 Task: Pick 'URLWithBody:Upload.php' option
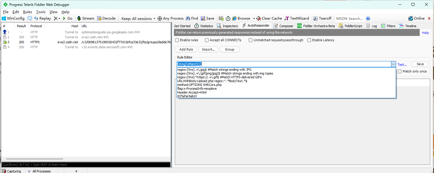pos(286,81)
